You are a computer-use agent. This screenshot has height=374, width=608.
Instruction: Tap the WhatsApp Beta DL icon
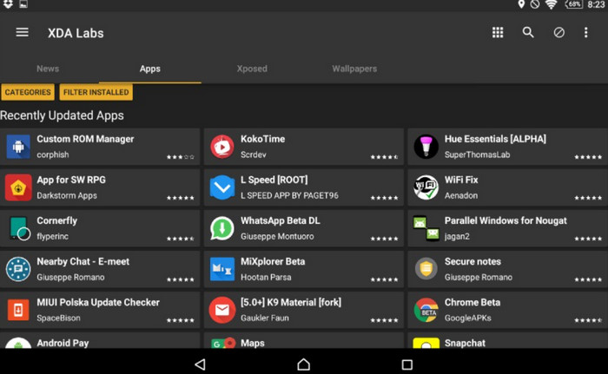pos(222,228)
